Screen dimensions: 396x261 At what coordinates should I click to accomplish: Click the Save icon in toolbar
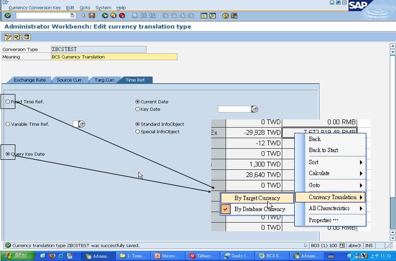pos(92,16)
